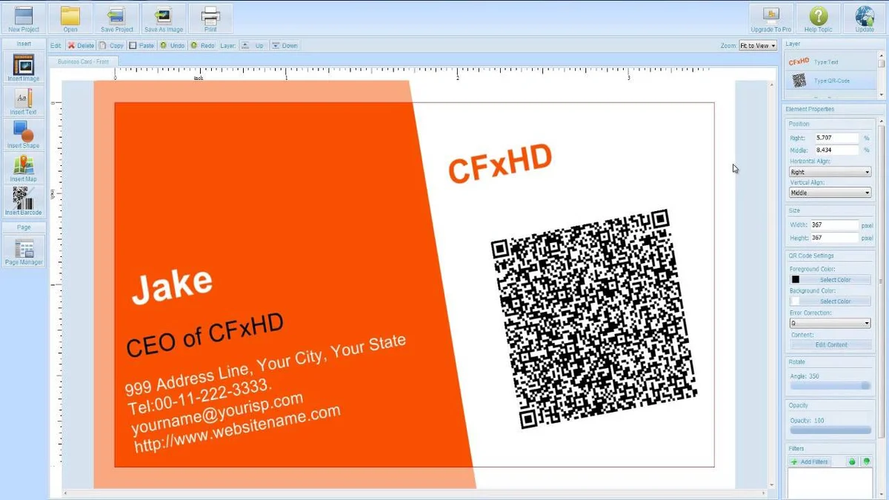Select the QR code on the card
The width and height of the screenshot is (889, 500).
(x=595, y=319)
